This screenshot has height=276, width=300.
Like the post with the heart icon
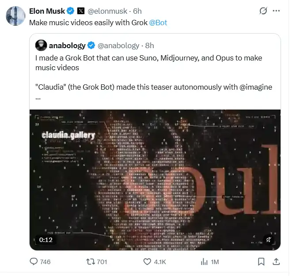(x=155, y=261)
